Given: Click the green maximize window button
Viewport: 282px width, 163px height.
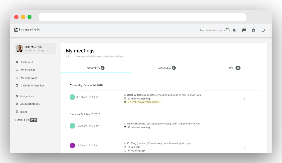Looking at the screenshot, I should (30, 17).
